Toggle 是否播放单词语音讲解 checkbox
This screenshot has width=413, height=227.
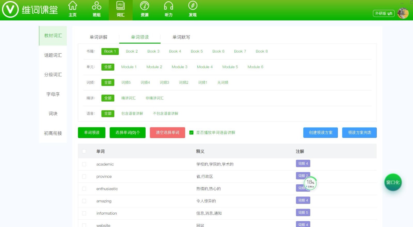(191, 133)
